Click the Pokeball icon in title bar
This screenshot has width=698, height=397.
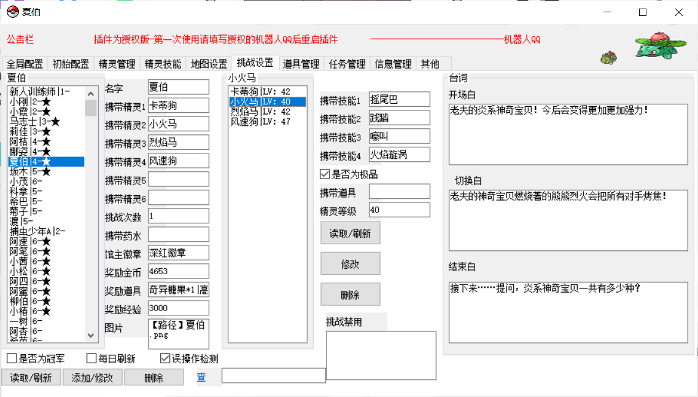(12, 12)
